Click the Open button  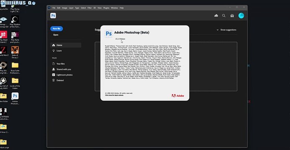tap(56, 35)
